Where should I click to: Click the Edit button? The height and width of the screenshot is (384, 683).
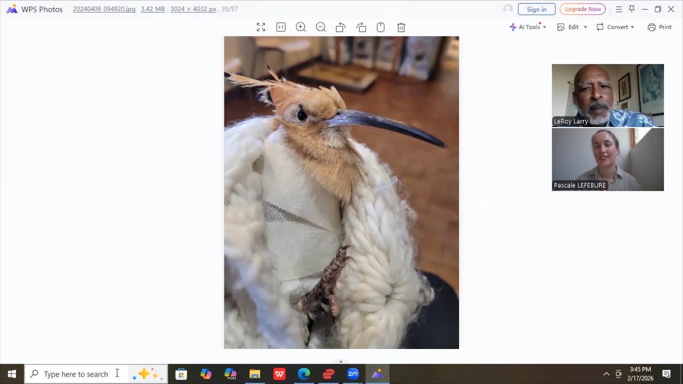(x=568, y=27)
